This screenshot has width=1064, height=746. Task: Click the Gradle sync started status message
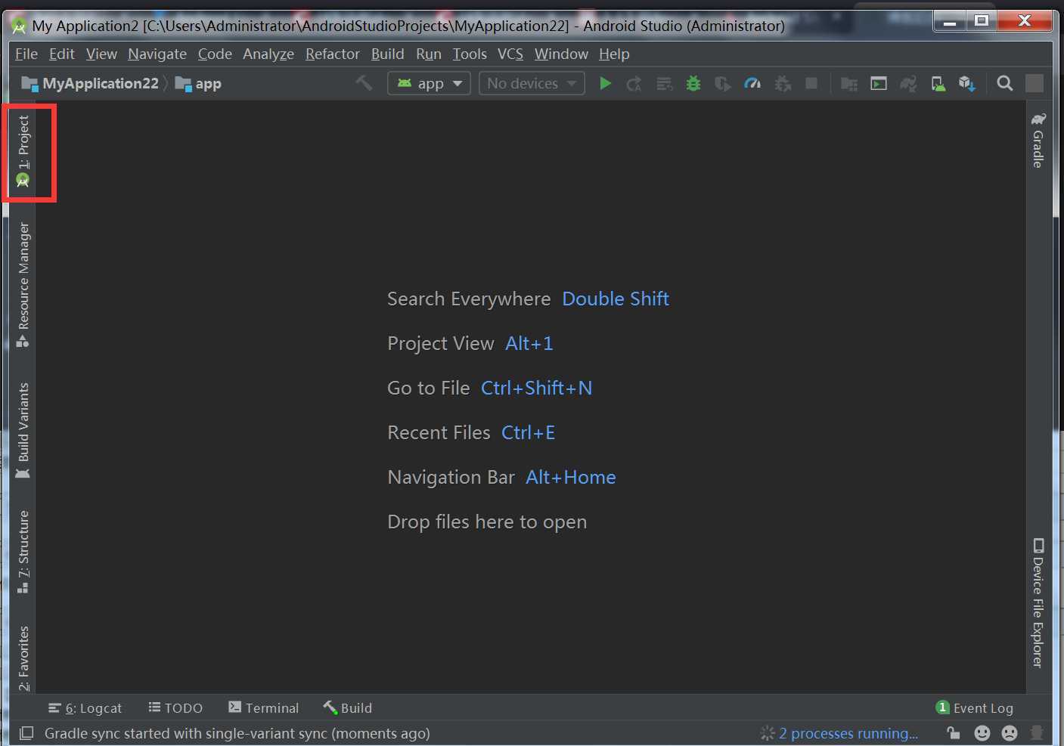[237, 733]
